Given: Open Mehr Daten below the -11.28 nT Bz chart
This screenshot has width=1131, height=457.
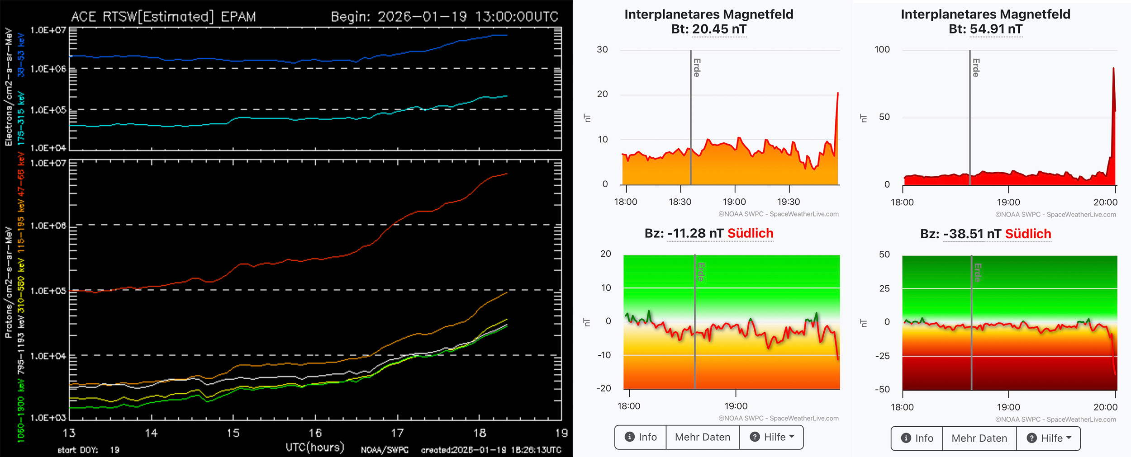Looking at the screenshot, I should (x=703, y=437).
